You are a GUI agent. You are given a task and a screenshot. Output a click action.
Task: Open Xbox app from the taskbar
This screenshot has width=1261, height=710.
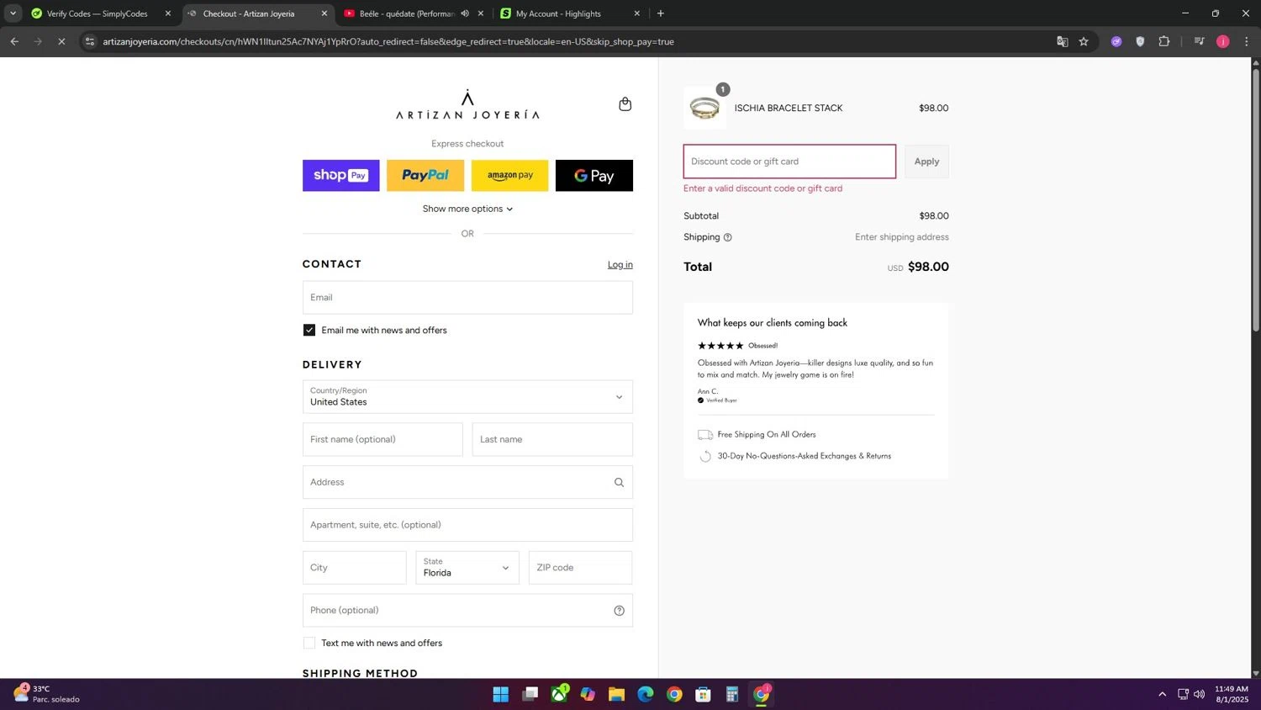tap(559, 694)
